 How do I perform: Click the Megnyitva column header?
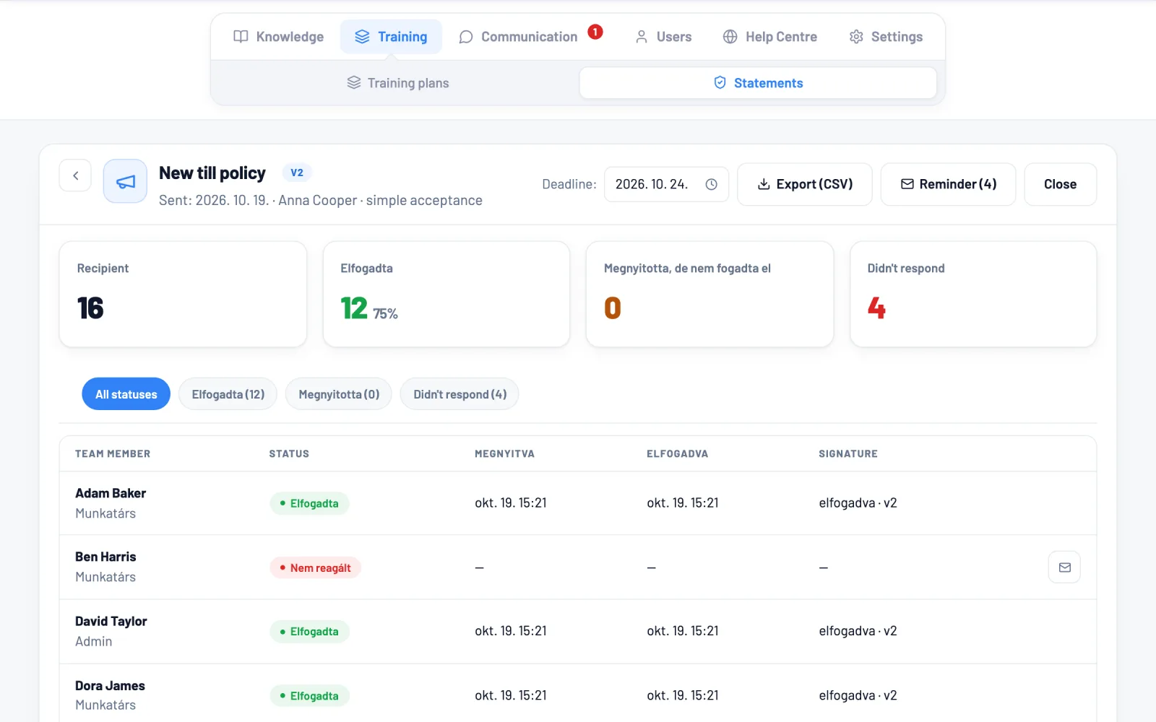pyautogui.click(x=504, y=453)
